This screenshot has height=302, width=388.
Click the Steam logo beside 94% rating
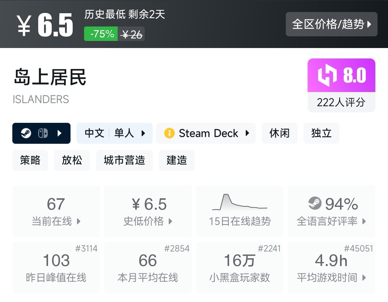point(315,203)
